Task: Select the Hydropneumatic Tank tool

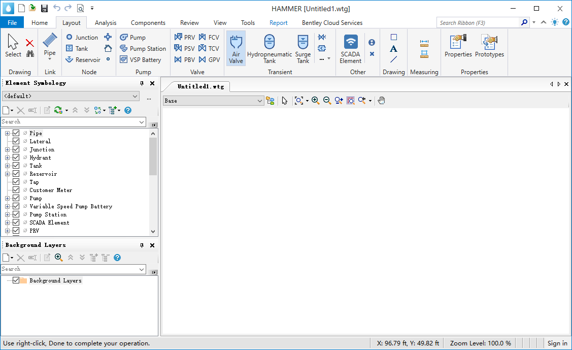Action: coord(270,49)
